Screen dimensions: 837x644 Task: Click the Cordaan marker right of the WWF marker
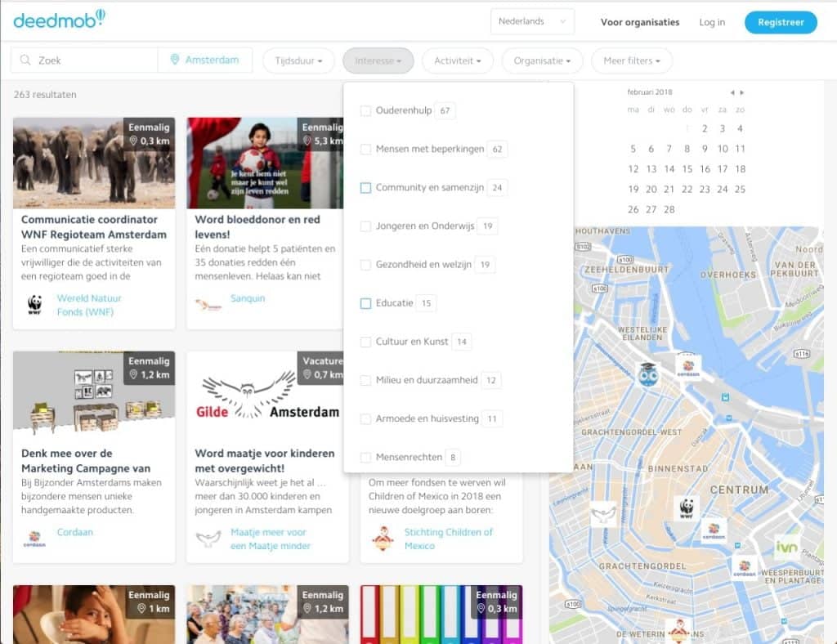[x=714, y=530]
